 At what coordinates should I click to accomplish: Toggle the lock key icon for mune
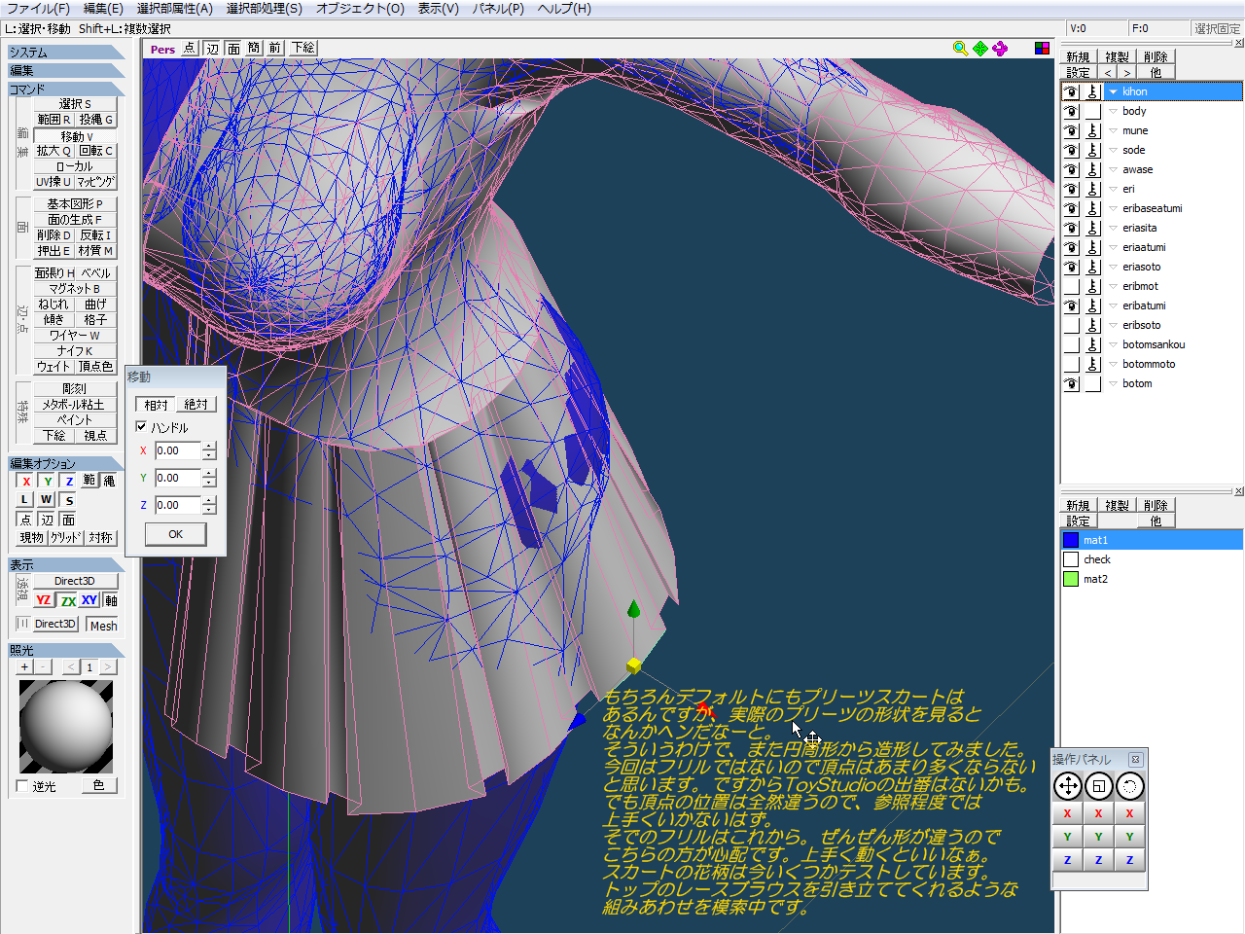pyautogui.click(x=1092, y=130)
